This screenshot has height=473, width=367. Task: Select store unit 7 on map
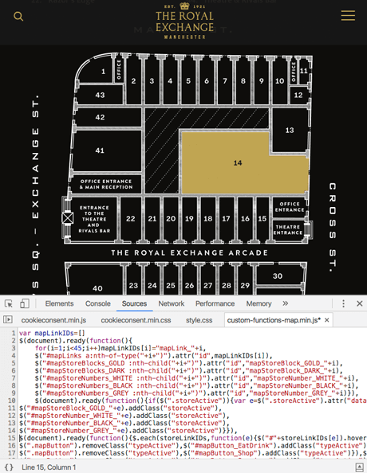click(225, 81)
